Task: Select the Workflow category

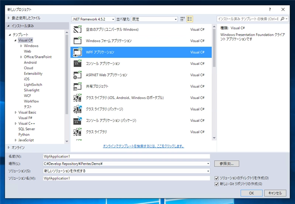Action: coord(31,101)
